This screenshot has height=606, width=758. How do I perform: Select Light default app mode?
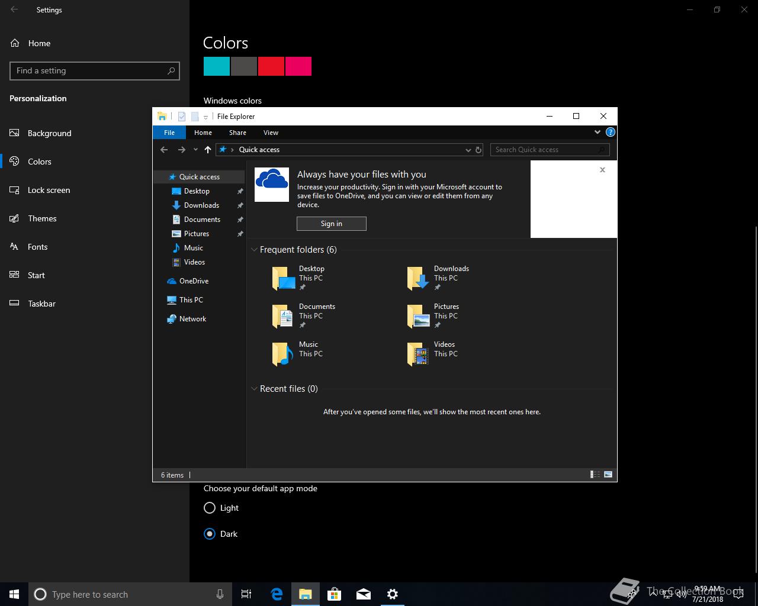pos(221,508)
